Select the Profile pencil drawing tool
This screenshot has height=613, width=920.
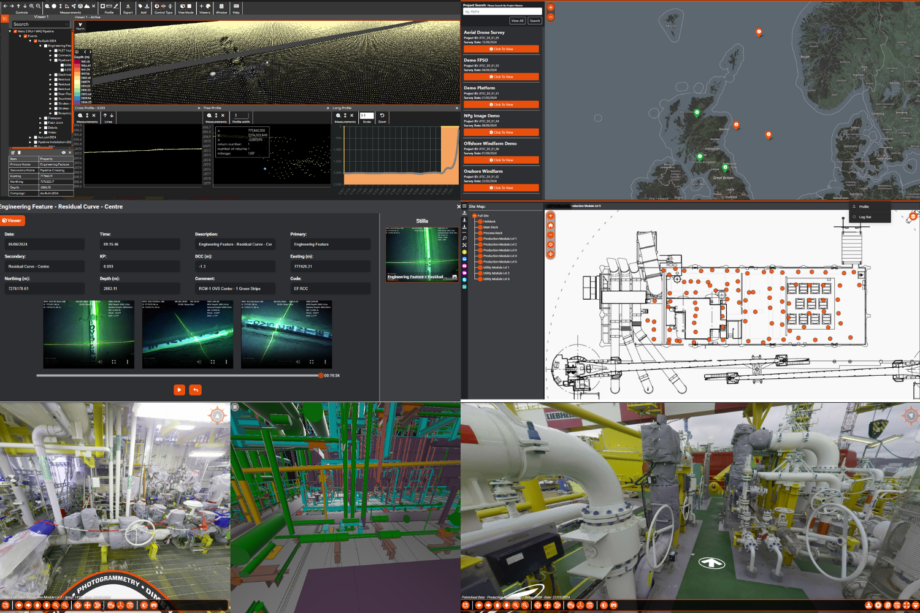tap(116, 6)
